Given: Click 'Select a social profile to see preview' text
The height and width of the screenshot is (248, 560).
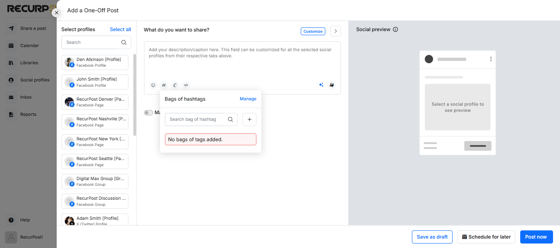Looking at the screenshot, I should [x=458, y=107].
